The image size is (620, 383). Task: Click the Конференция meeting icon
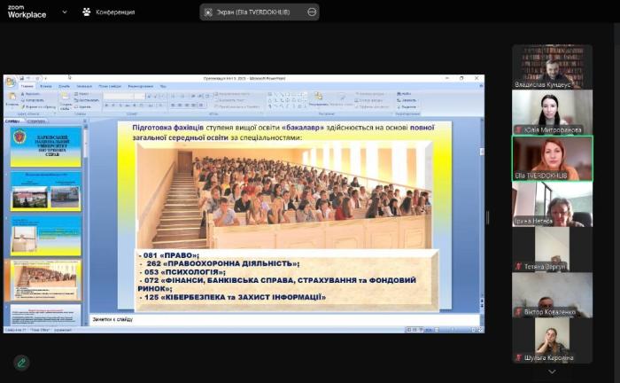(87, 12)
